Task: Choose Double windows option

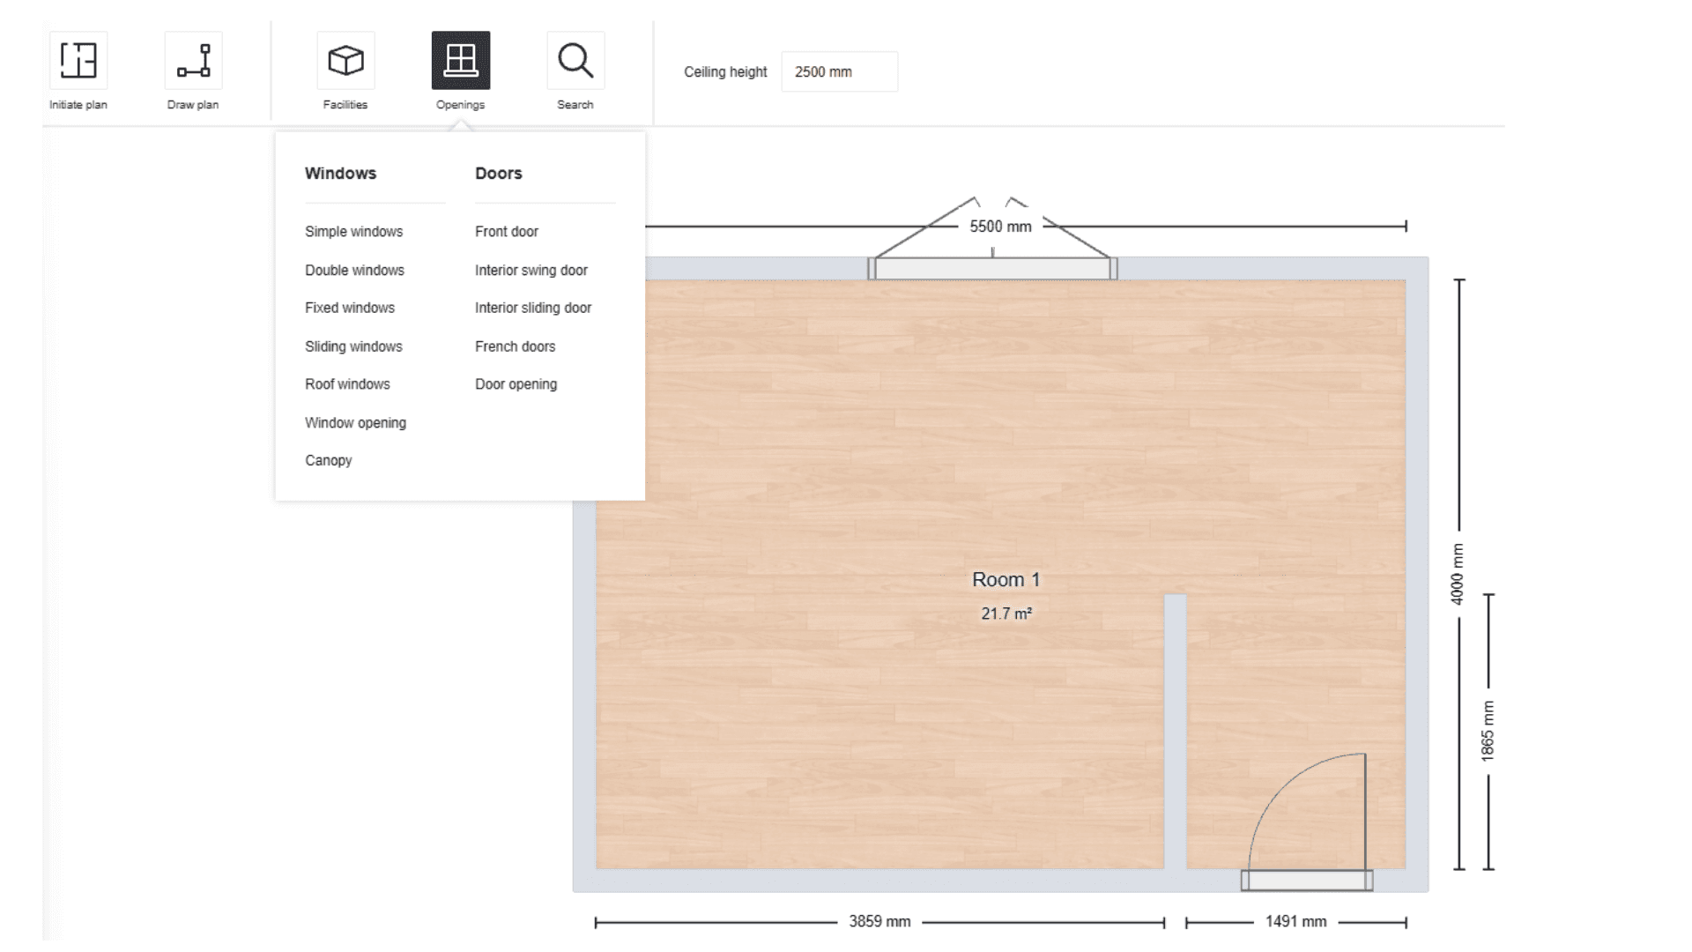Action: 355,271
